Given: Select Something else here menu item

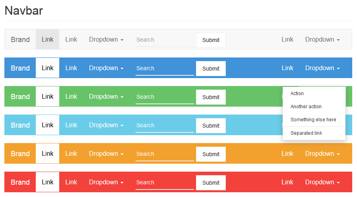Looking at the screenshot, I should [x=314, y=120].
